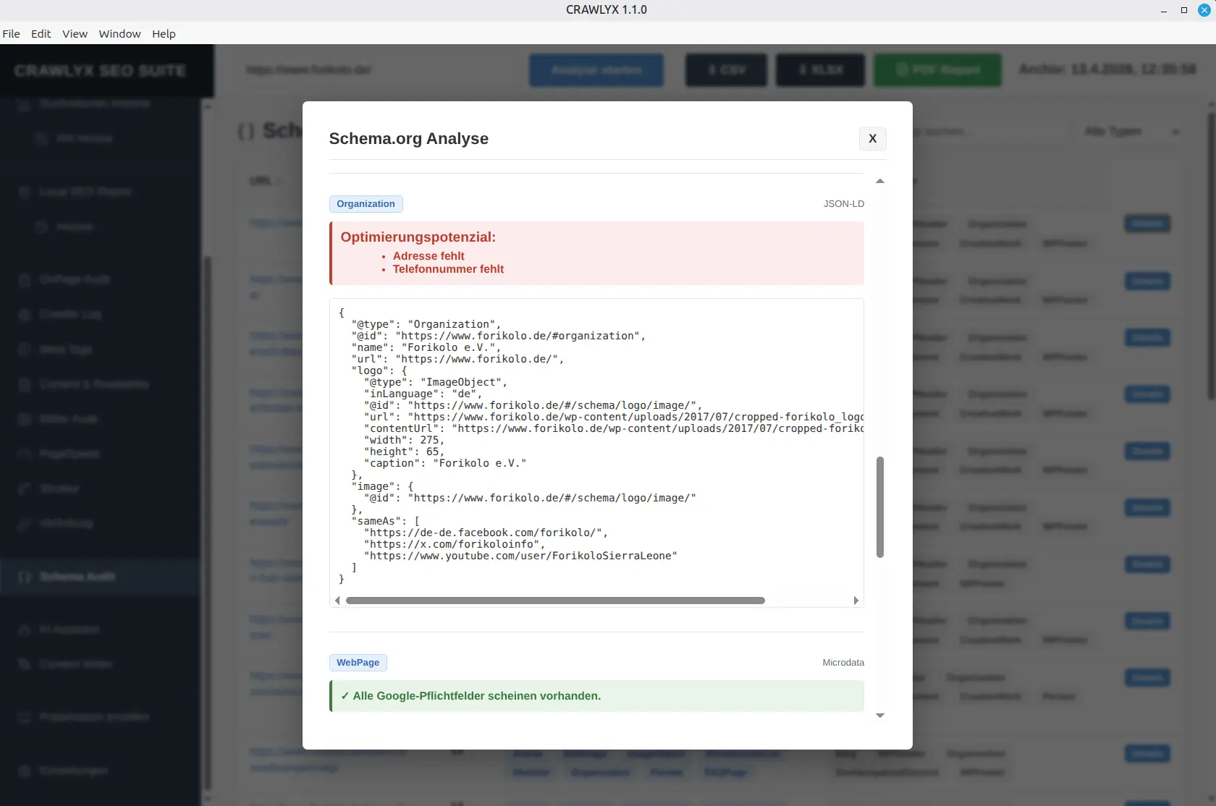Screen dimensions: 1216x806
Task: Click the PageSpeed sidebar icon
Action: pyautogui.click(x=25, y=454)
